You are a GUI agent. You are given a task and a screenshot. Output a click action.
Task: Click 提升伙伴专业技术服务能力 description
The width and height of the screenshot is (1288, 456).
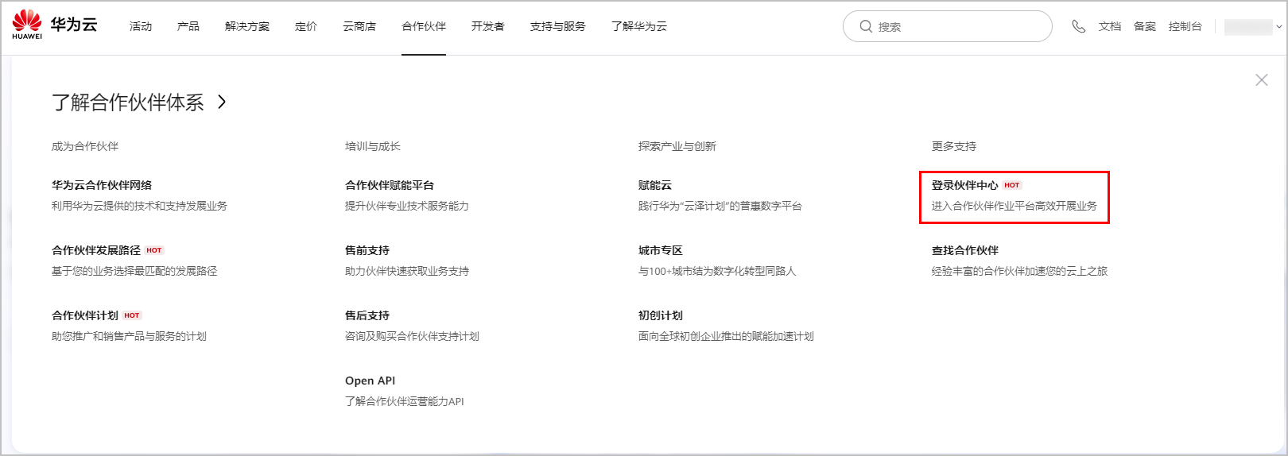(x=407, y=206)
